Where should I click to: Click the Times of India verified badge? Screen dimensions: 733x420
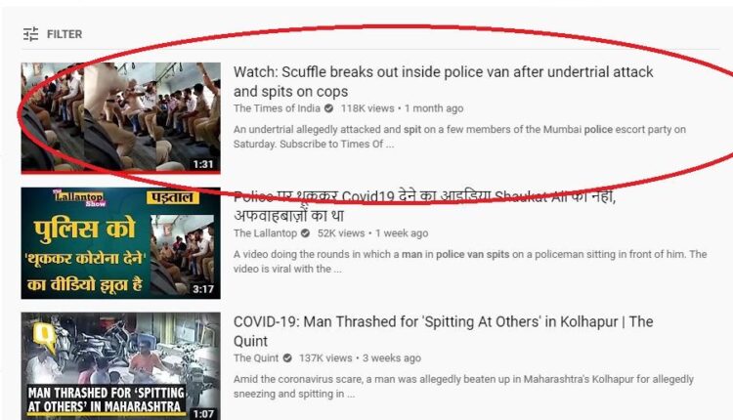329,108
